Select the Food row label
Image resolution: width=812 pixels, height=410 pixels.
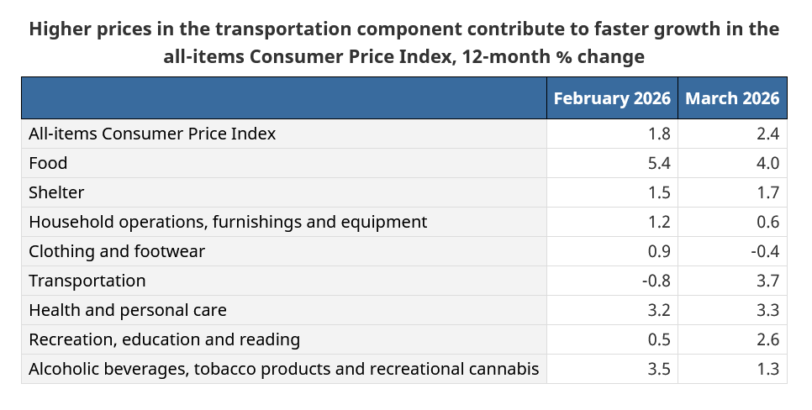48,163
